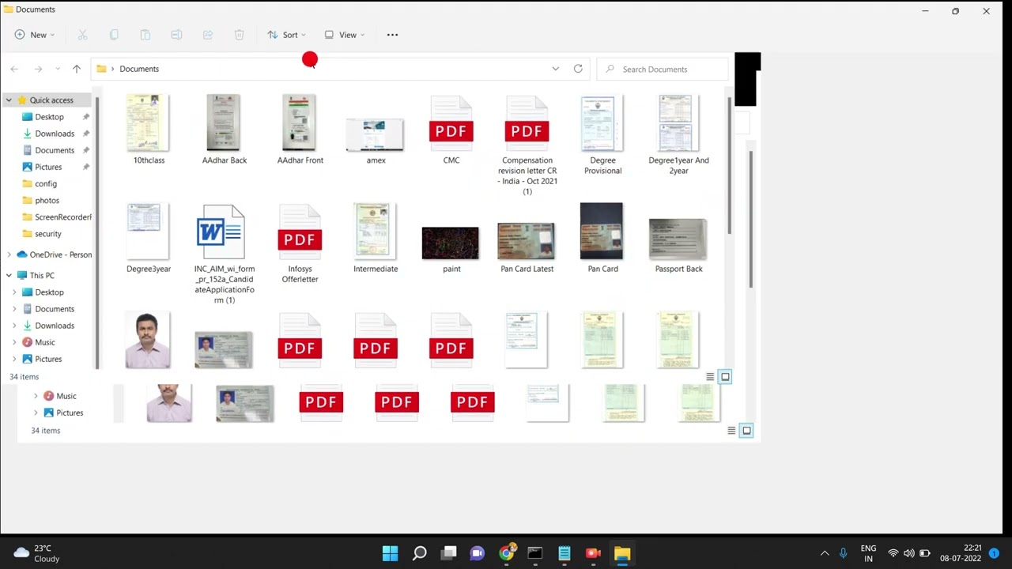Open the config folder in sidebar

46,183
